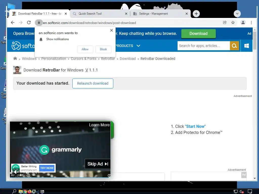
Task: Follow the Cursors & Fonts breadcrumb link
Action: (x=83, y=59)
